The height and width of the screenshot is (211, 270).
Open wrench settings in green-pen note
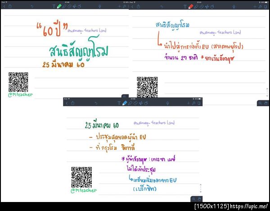click(125, 7)
